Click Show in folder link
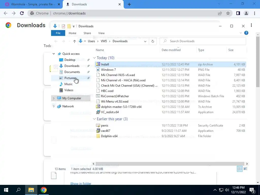Screen dimensions: 260x195 [x=81, y=184]
